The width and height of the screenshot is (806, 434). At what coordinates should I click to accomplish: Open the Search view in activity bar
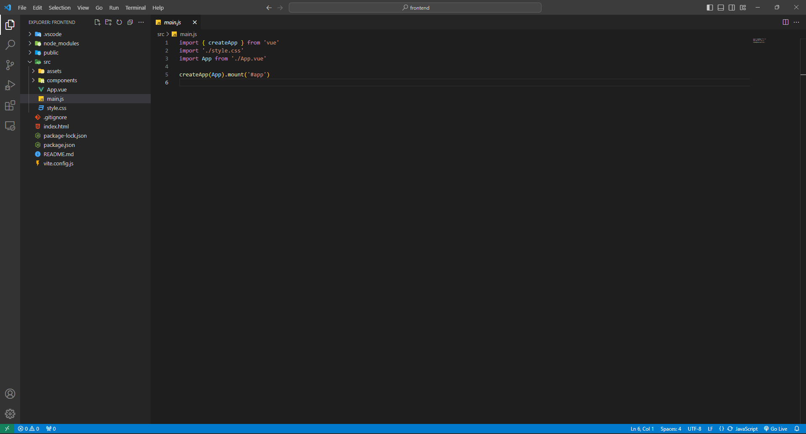(x=10, y=45)
